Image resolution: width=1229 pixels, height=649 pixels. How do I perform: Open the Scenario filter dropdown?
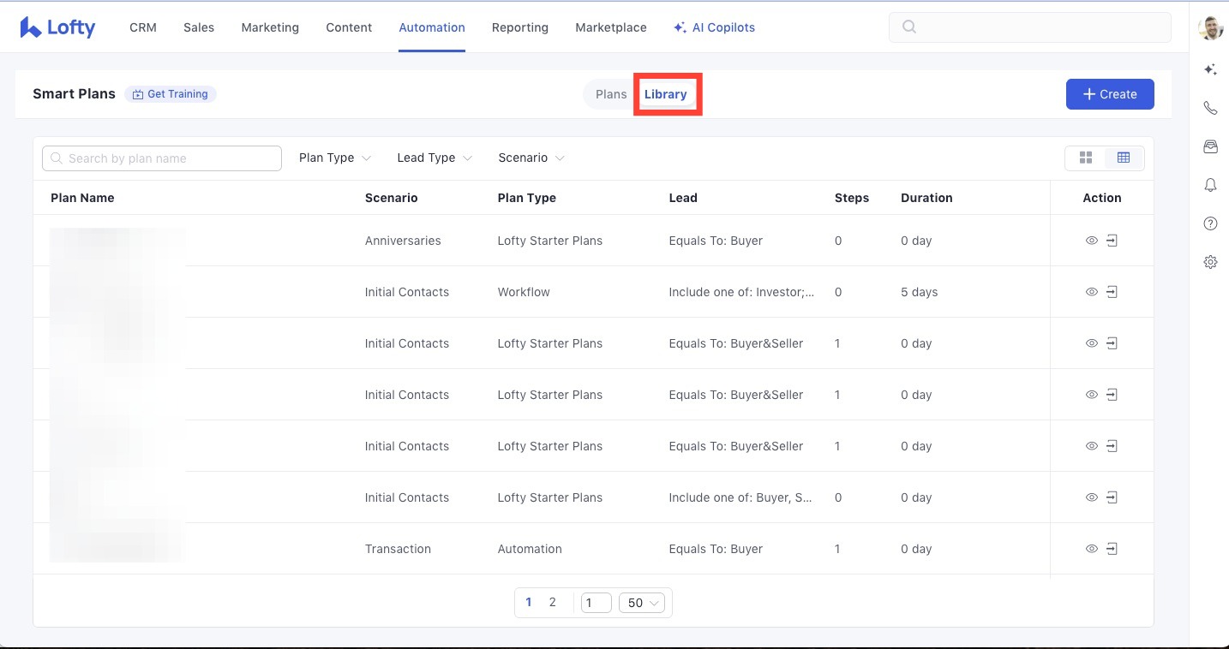click(530, 158)
